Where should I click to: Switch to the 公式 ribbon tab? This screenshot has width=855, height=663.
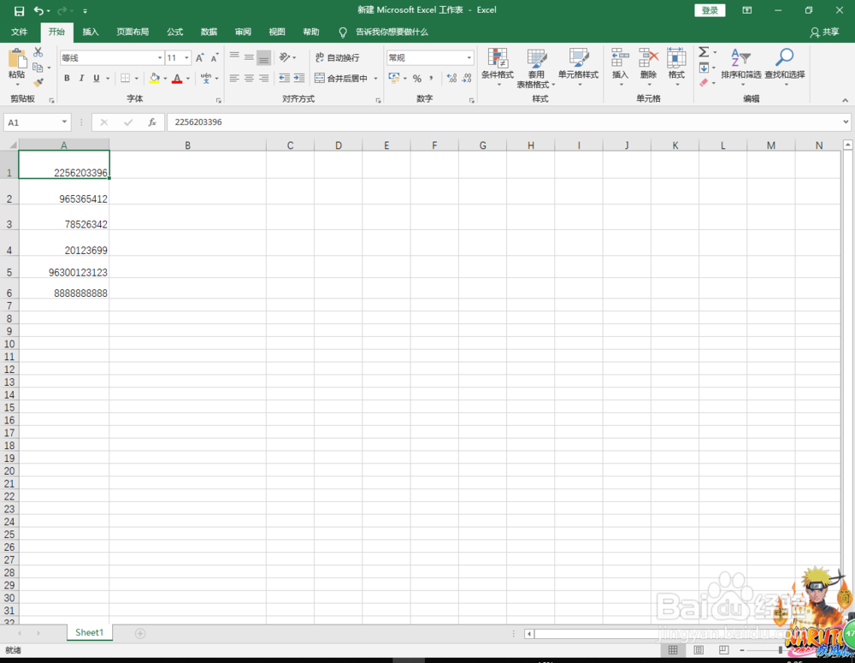(175, 32)
